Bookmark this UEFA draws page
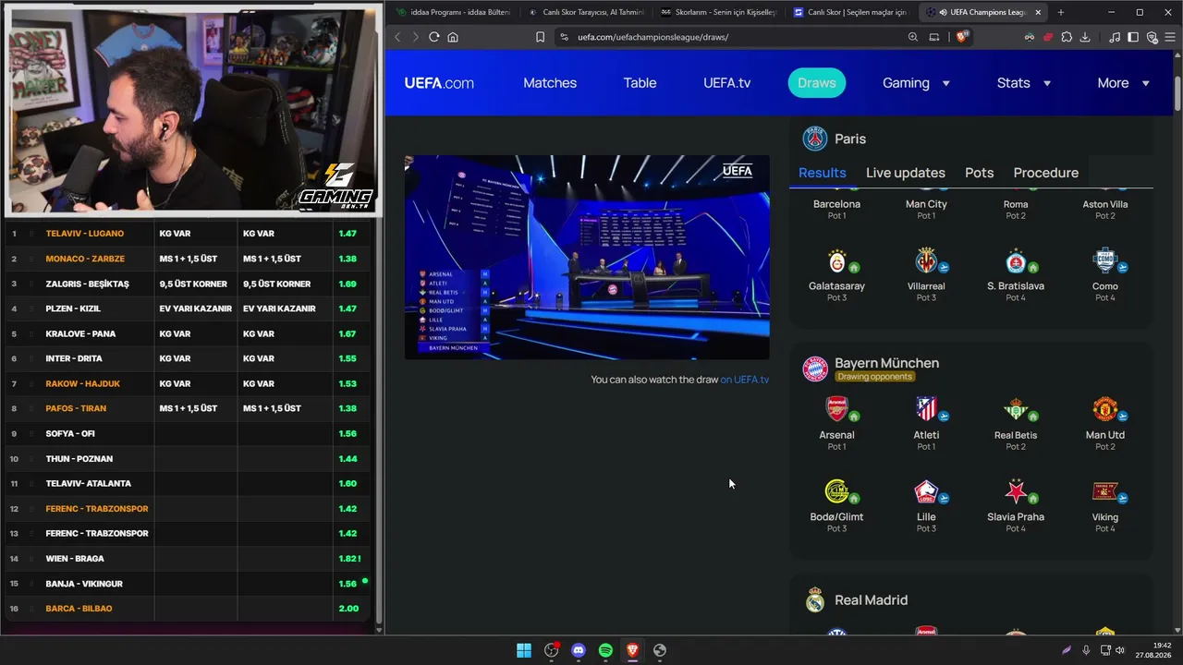Viewport: 1183px width, 665px height. coord(540,37)
